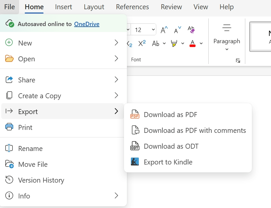Screen dimensions: 271x208
Task: Click the Export to Kindle icon
Action: point(135,162)
